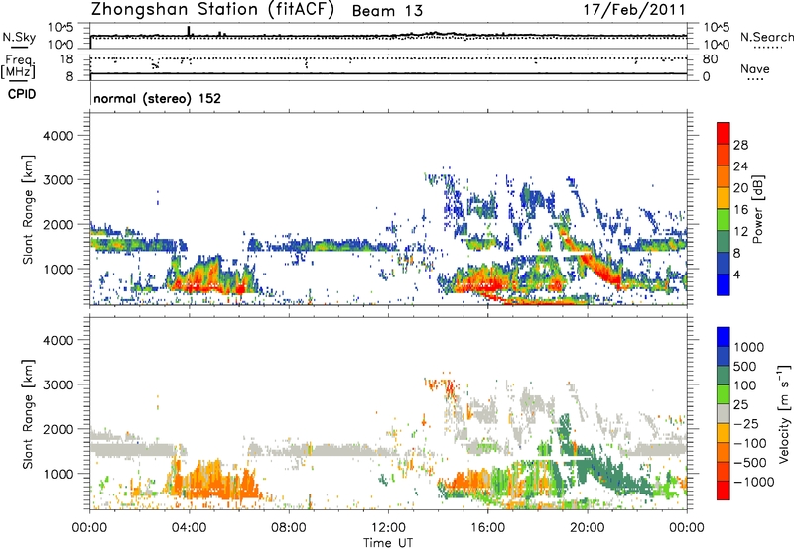Click the '16' tick on the power colorbar
This screenshot has width=794, height=549.
(x=740, y=210)
